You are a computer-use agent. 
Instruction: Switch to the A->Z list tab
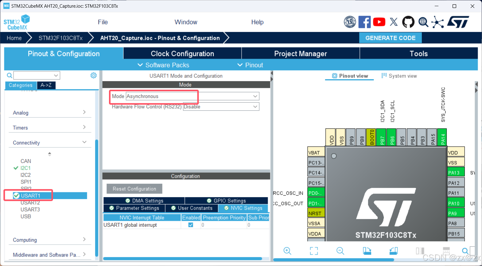point(46,85)
